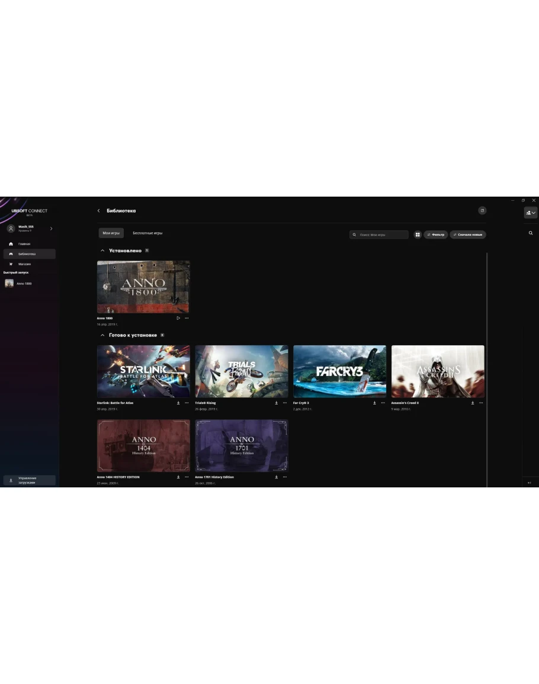The width and height of the screenshot is (539, 684).
Task: Click the Ubisoft Connect logo
Action: pyautogui.click(x=29, y=211)
